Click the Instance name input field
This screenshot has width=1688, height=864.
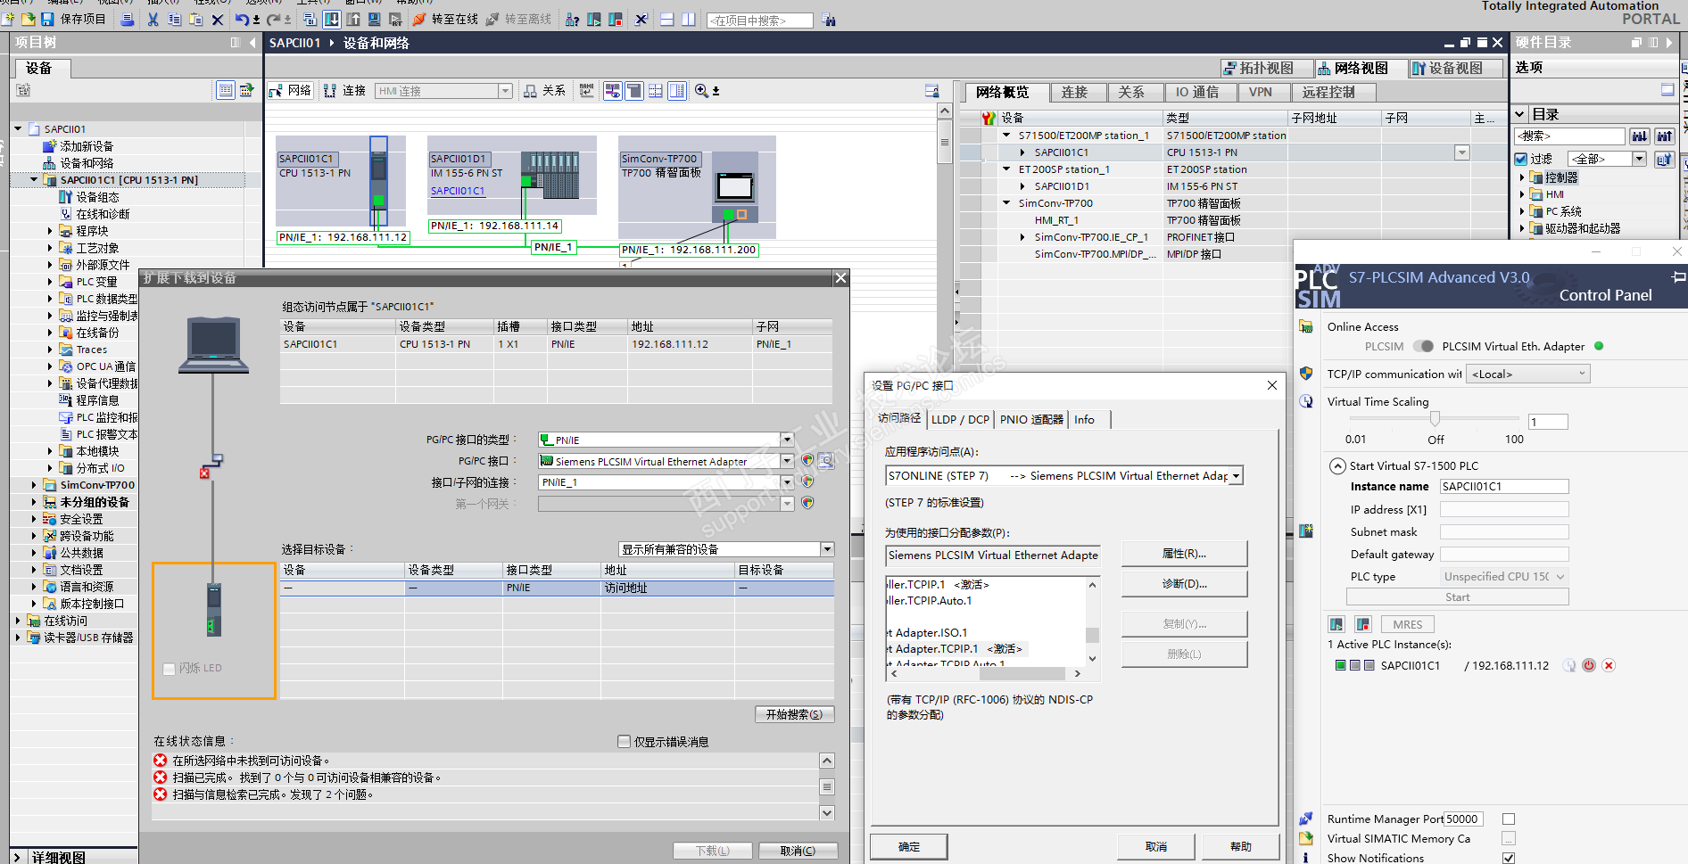1503,487
